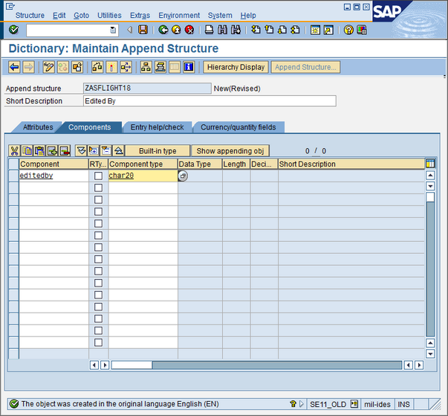Toggle RTy checkbox in eighth table row
Screen dimensions: 448x416
coord(98,259)
